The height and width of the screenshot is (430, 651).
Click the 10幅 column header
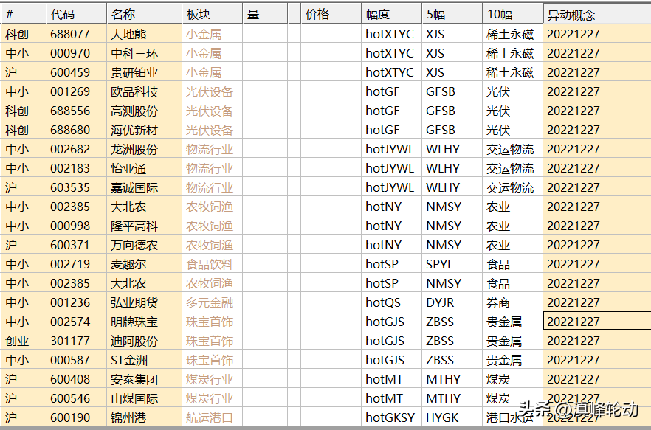[x=513, y=14]
